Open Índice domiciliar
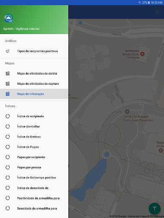164x218 pixels. click(x=34, y=126)
